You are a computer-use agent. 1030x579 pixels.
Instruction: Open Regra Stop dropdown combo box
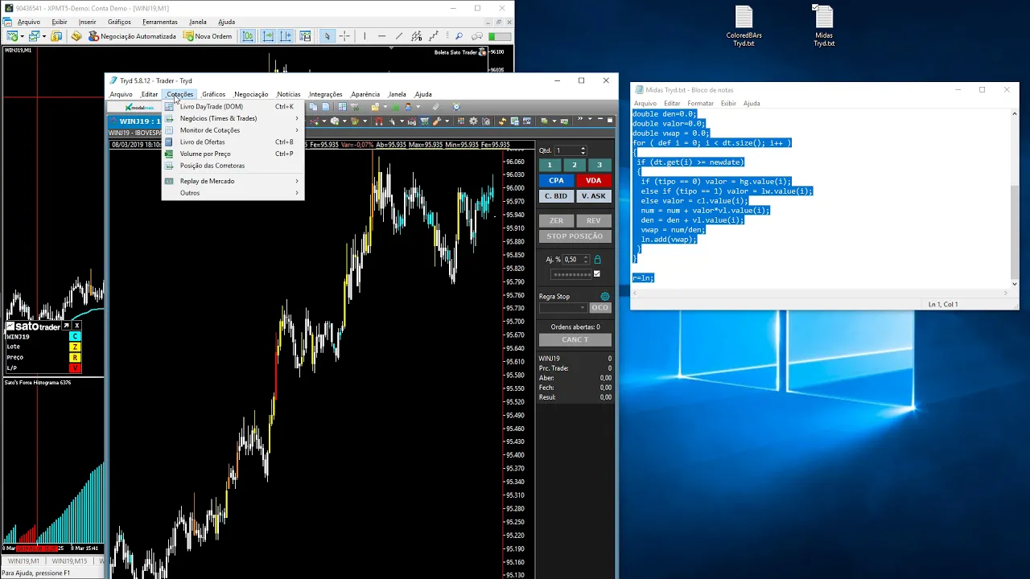coord(563,307)
